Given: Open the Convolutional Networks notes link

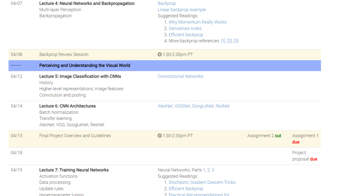Looking at the screenshot, I should [181, 76].
